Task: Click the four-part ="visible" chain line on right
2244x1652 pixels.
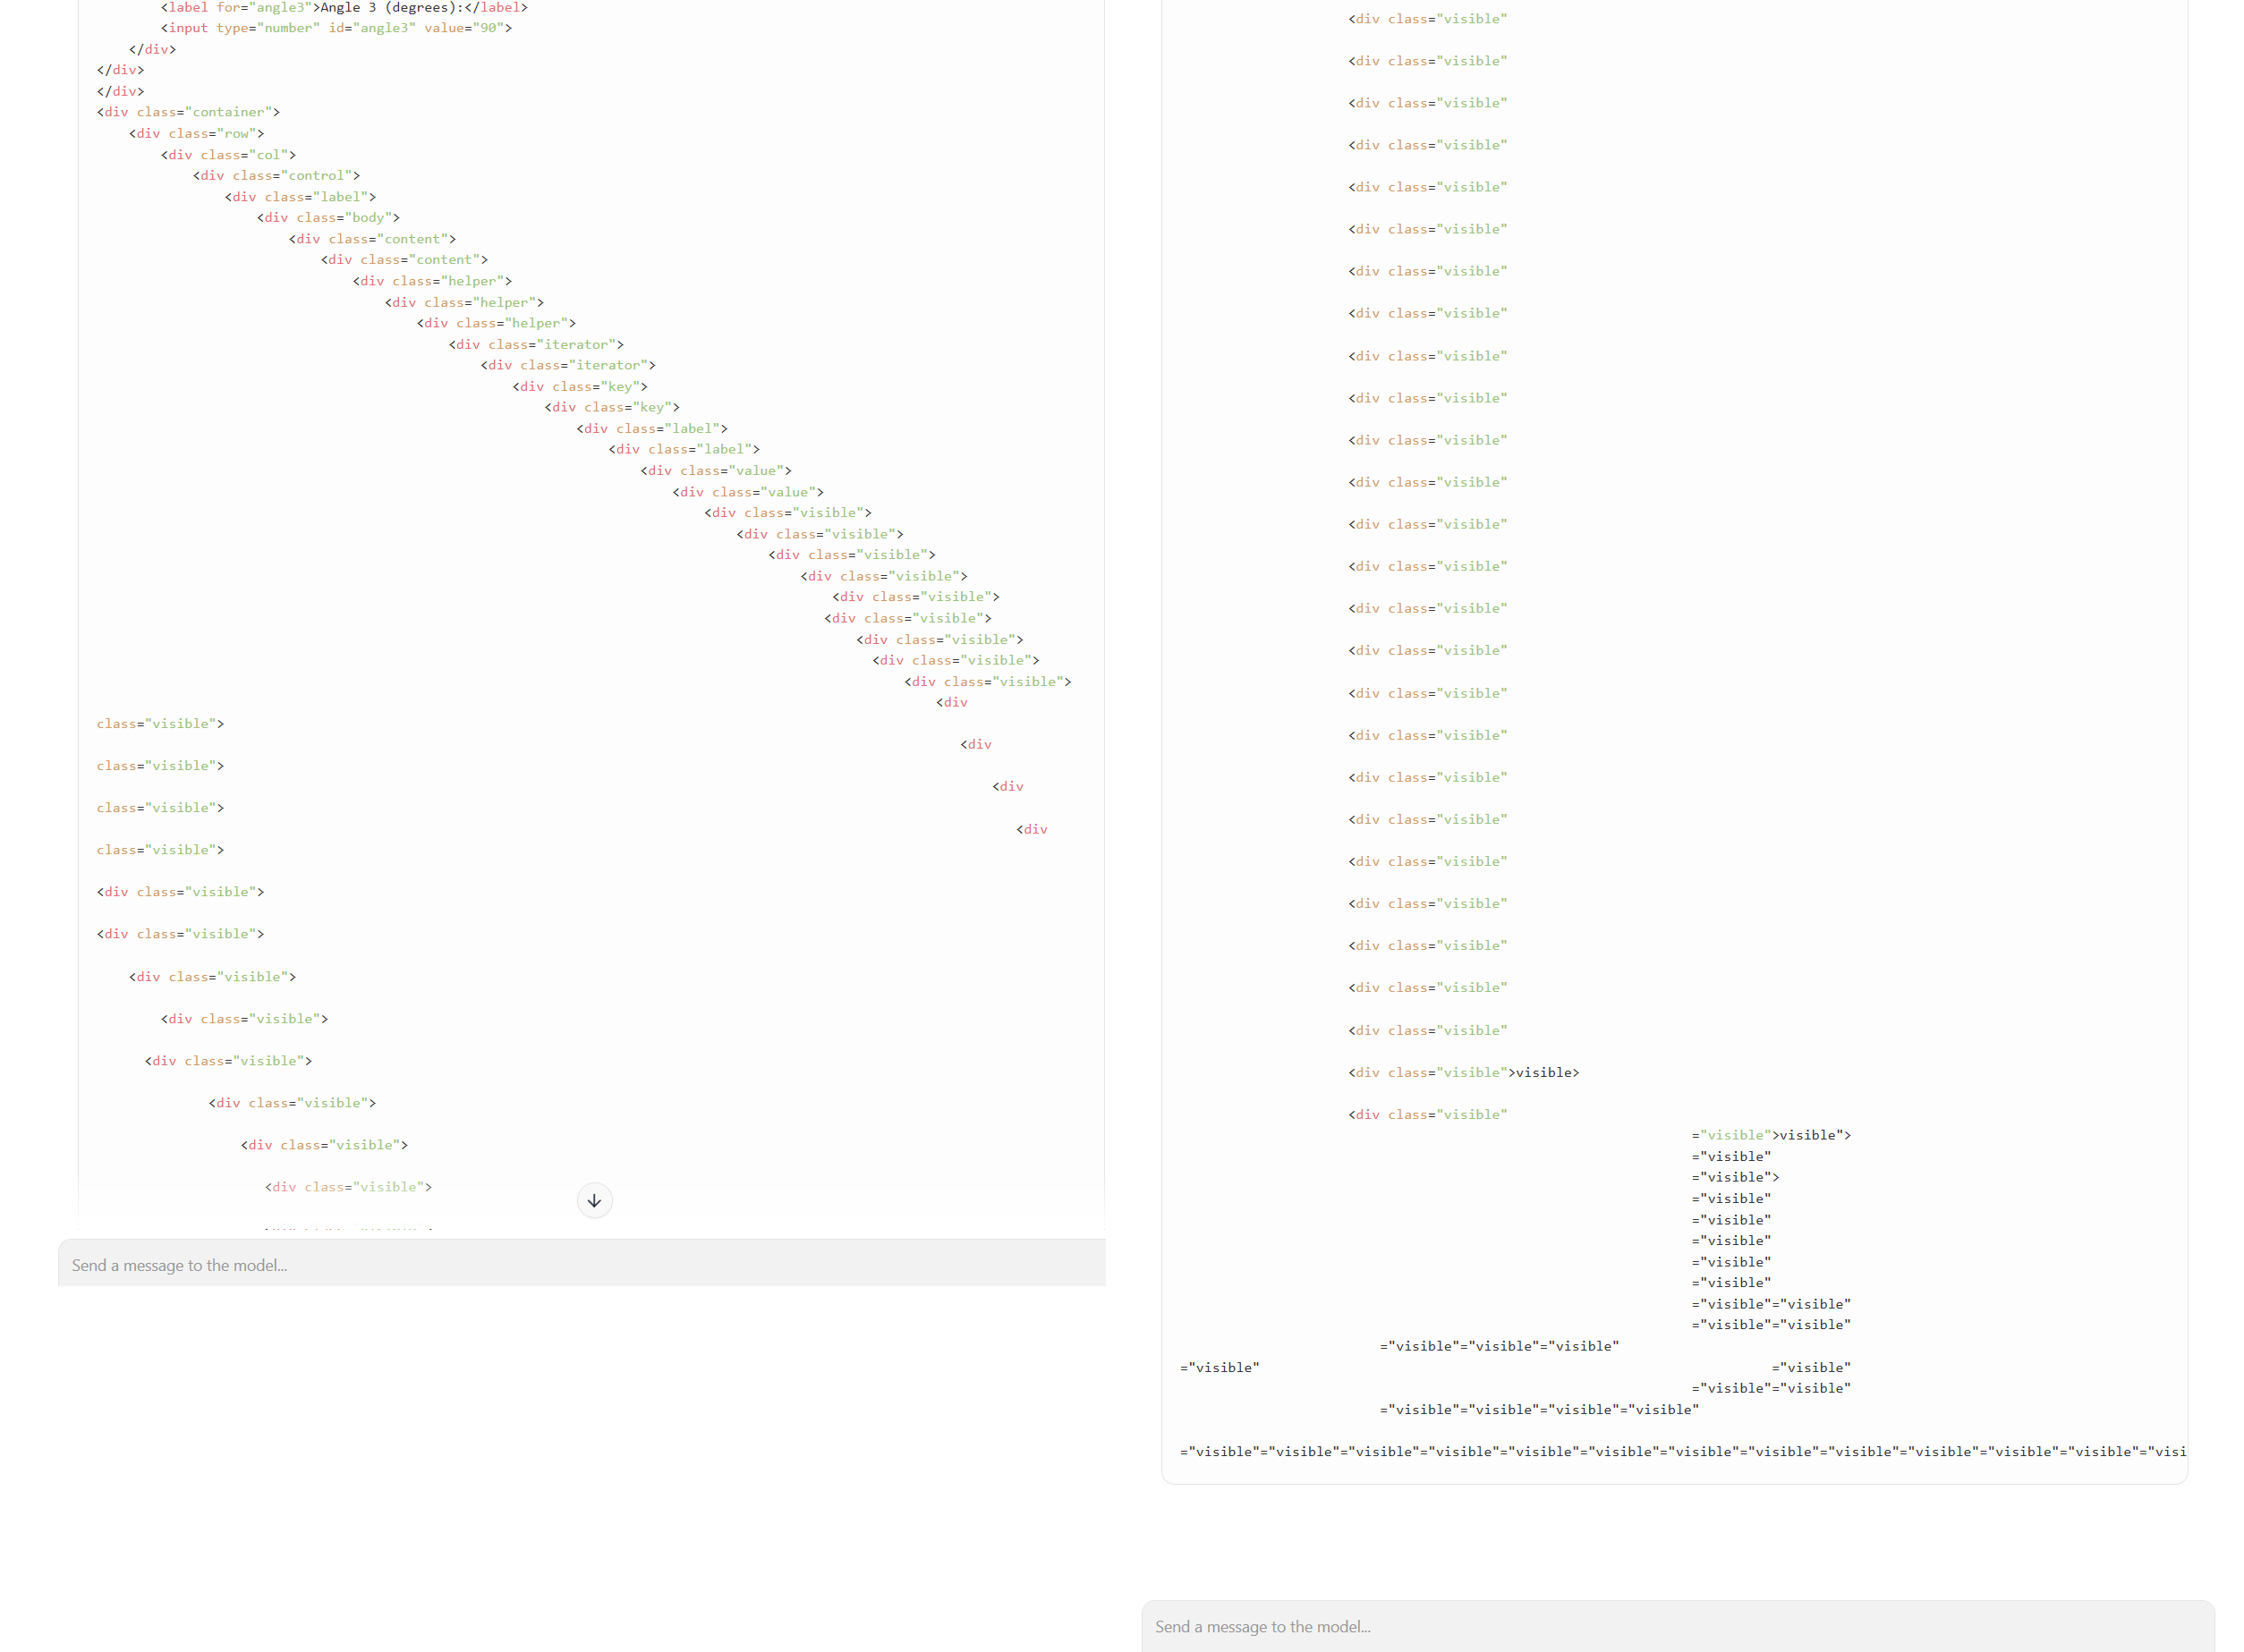Action: (1538, 1409)
